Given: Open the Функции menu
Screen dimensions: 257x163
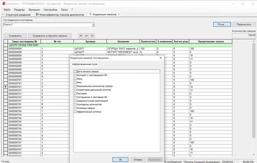Looking at the screenshot, I should (34, 9).
